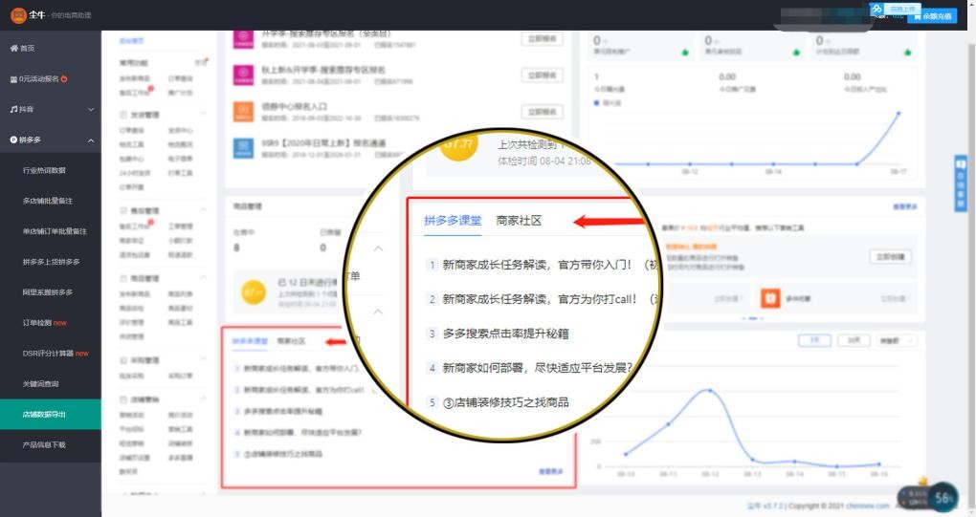976x517 pixels.
Task: Collapse the 商品管理 section chevron
Action: point(204,276)
